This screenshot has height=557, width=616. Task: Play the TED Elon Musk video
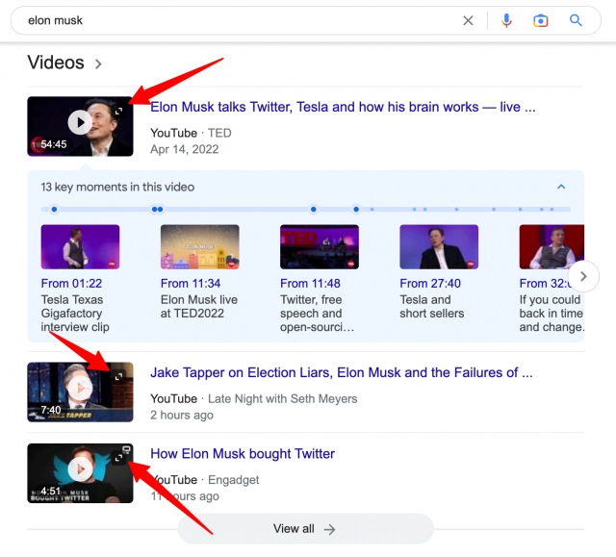click(80, 122)
